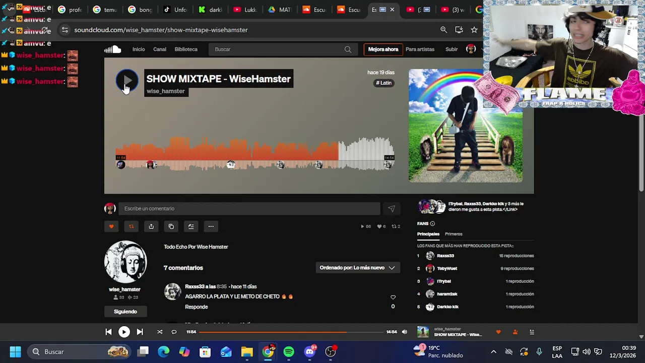This screenshot has width=645, height=363.
Task: Skip to next track in player bar
Action: pos(140,332)
